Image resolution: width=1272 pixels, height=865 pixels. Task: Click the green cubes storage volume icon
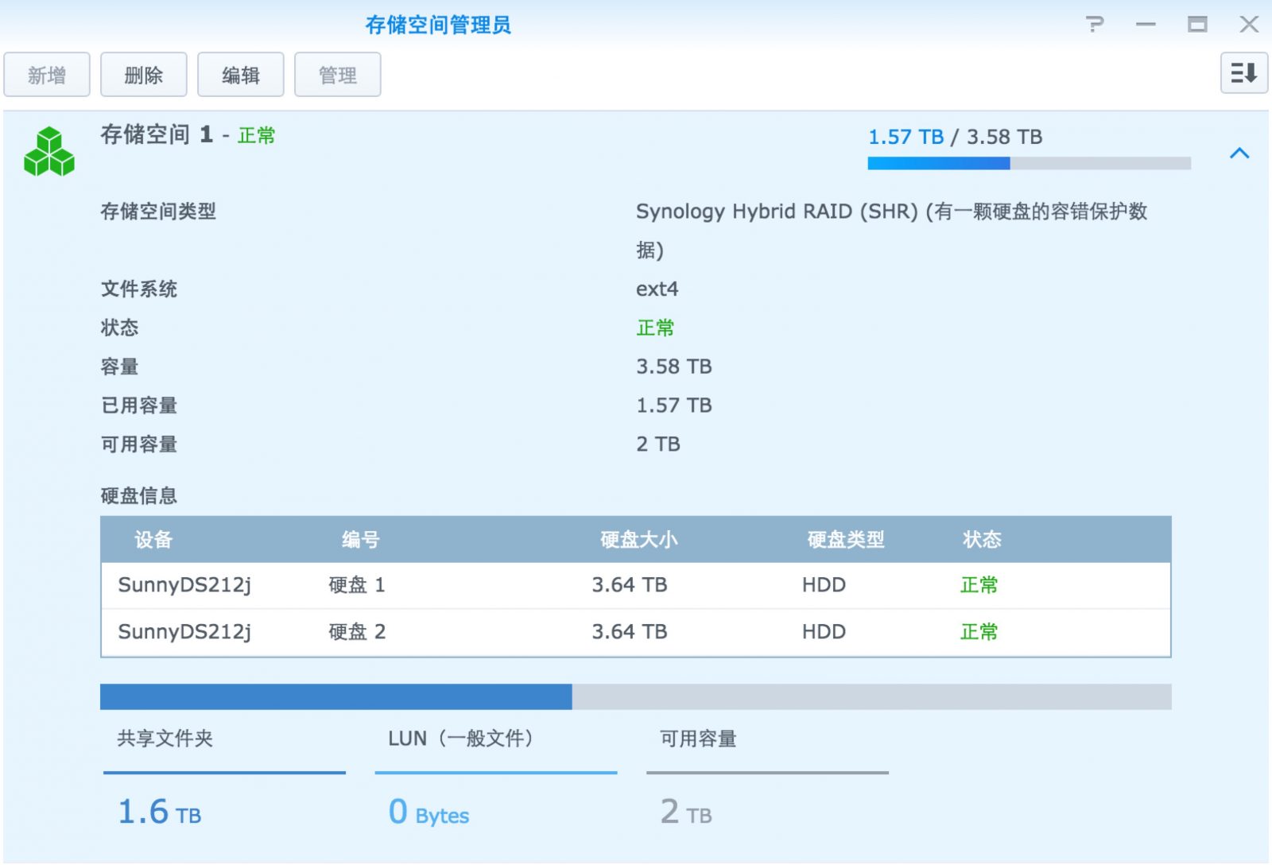point(49,151)
